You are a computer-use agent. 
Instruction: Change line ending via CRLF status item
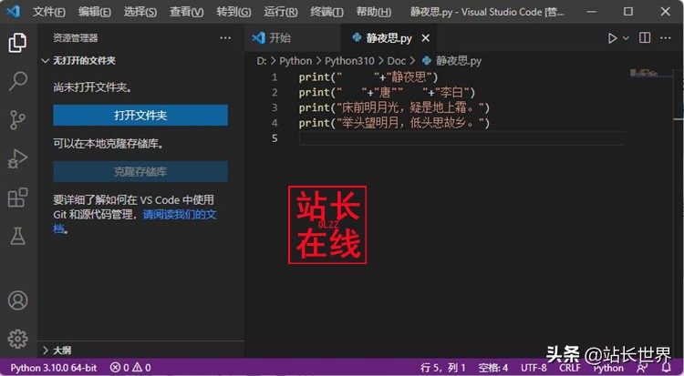[x=570, y=368]
